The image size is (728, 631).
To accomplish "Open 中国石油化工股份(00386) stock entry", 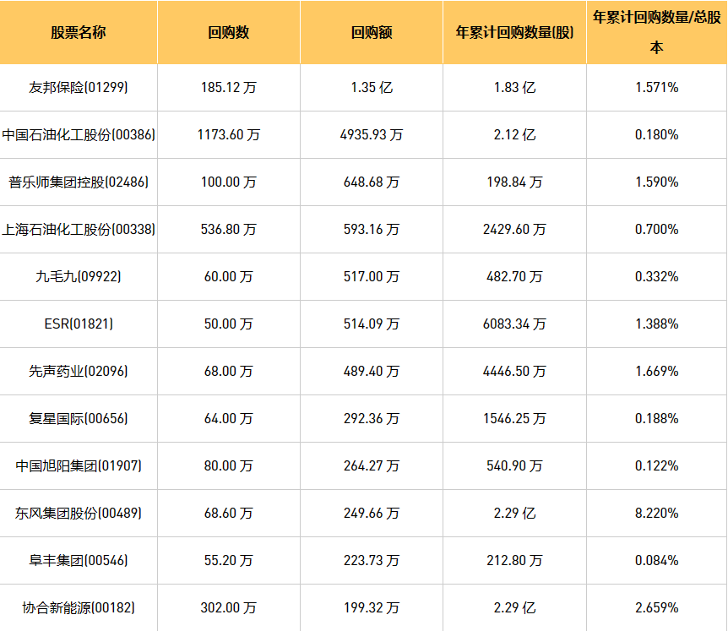I will [x=79, y=134].
